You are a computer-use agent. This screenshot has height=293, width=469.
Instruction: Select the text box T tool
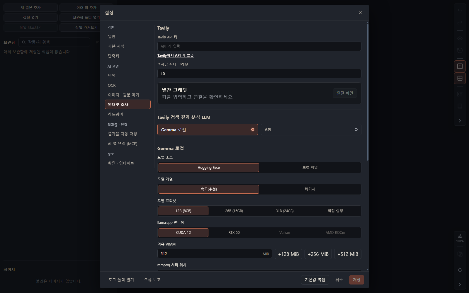coord(460,66)
